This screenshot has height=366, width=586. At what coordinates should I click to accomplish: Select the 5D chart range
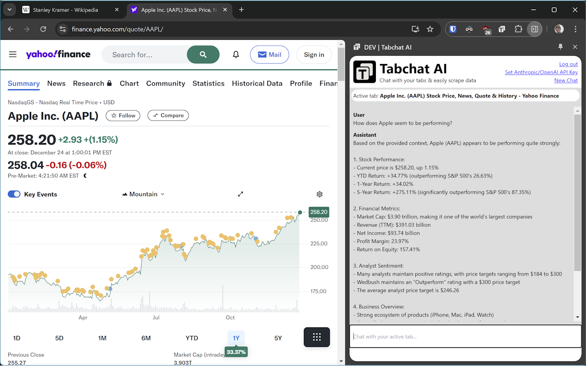[59, 338]
